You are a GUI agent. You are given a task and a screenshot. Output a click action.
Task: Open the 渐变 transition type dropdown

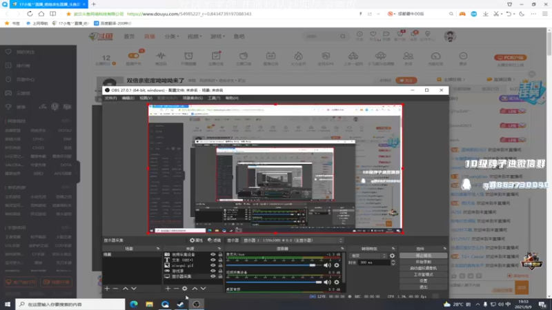[x=368, y=256]
